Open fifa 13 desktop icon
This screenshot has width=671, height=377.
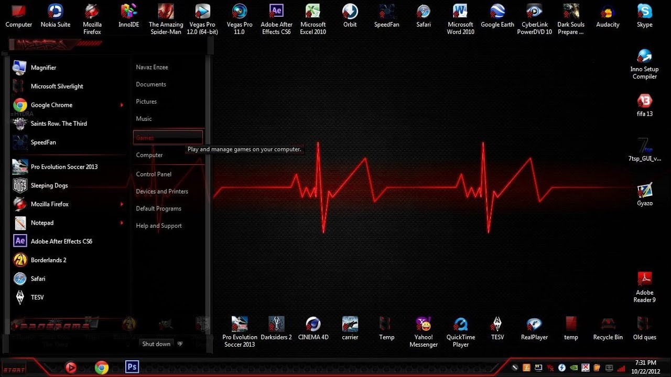coord(645,105)
